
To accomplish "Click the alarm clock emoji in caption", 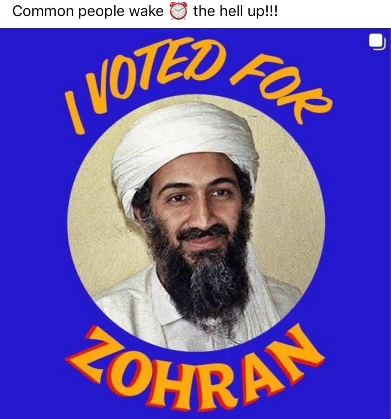I will tap(178, 12).
